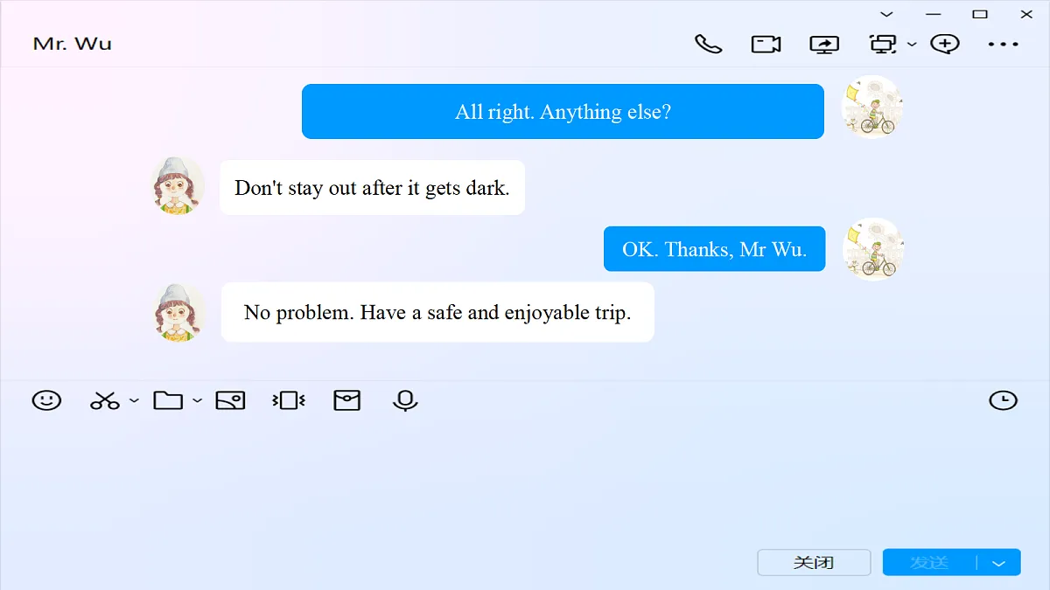
Task: Click bicycle avatar beside "OK. Thanks" message
Action: click(x=873, y=249)
